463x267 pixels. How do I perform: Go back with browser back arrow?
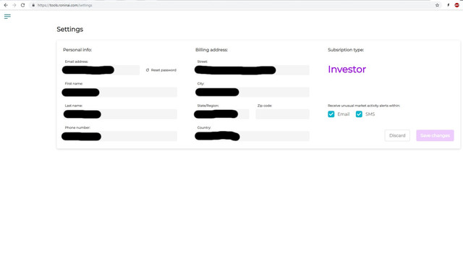(6, 5)
